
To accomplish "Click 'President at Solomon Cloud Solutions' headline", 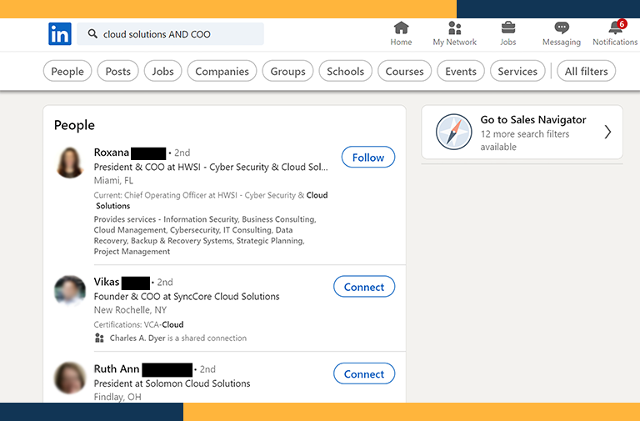I will pos(172,383).
